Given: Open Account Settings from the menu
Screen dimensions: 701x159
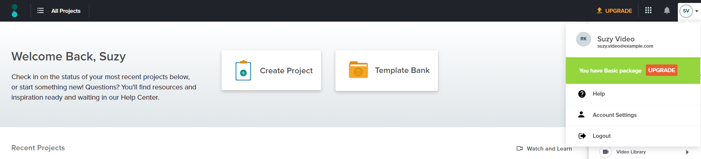Looking at the screenshot, I should pyautogui.click(x=614, y=115).
